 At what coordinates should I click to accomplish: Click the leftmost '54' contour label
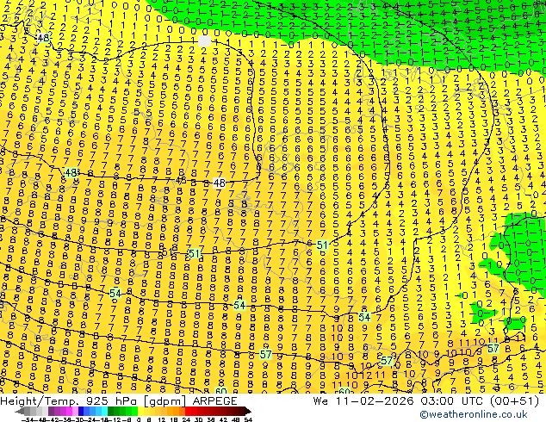click(x=115, y=293)
